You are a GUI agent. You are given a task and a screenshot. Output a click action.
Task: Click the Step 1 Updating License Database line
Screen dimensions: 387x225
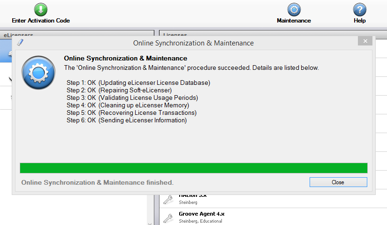click(x=138, y=83)
